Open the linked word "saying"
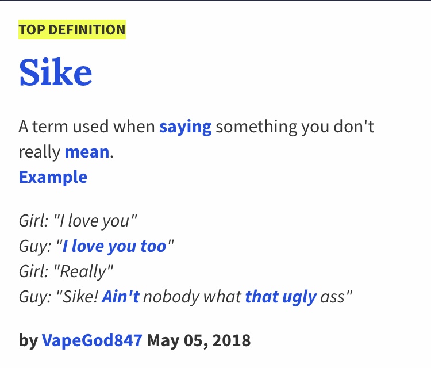431x368 pixels. [186, 126]
